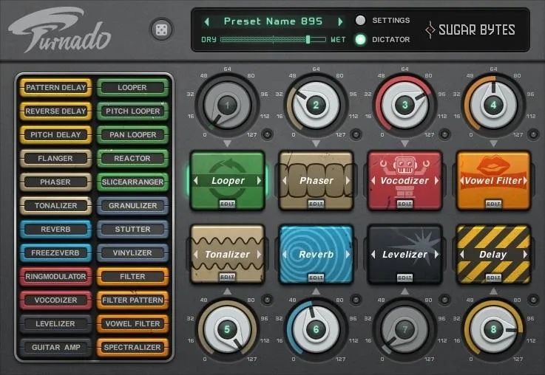Select the orange Vowel Filter lips tile
This screenshot has width=545, height=375.
[x=493, y=180]
